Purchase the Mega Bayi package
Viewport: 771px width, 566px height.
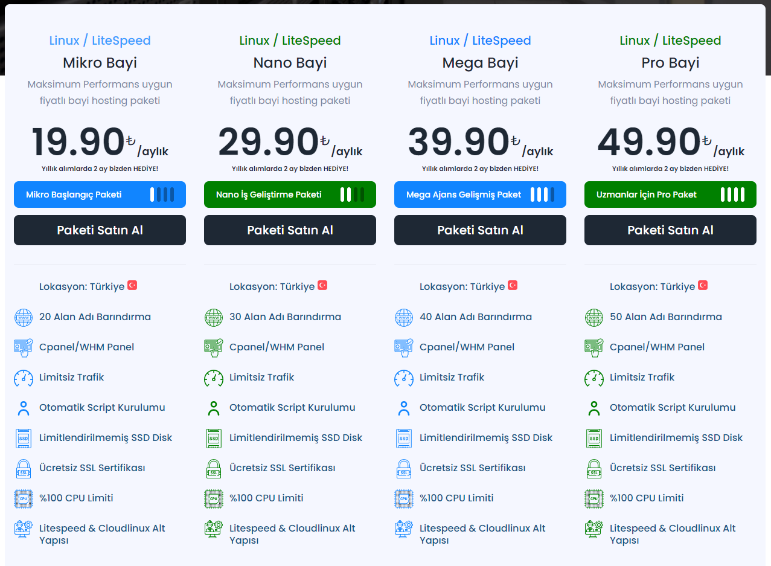pyautogui.click(x=480, y=230)
